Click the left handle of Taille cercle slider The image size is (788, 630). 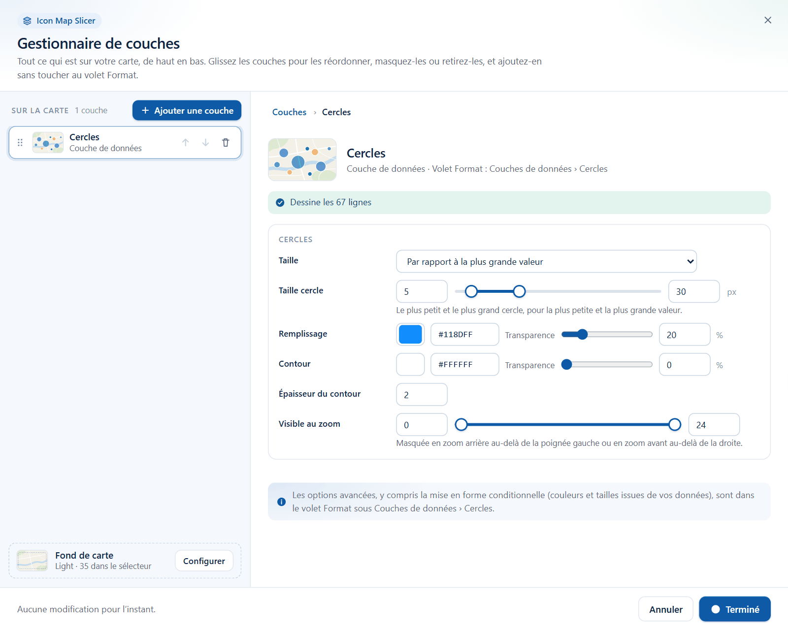(471, 291)
